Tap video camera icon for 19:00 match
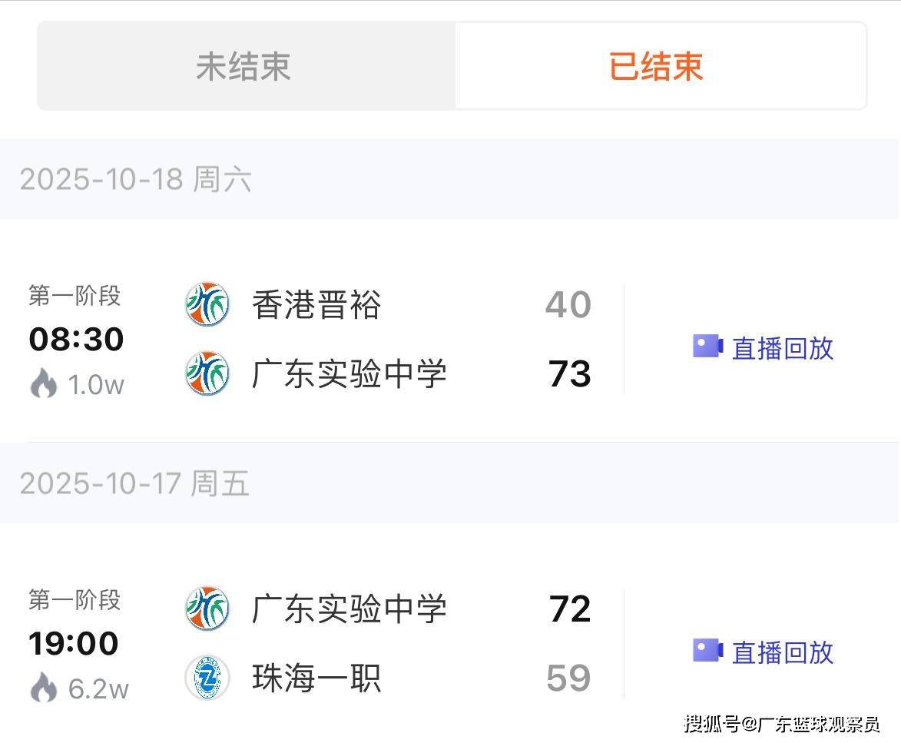 pyautogui.click(x=707, y=651)
